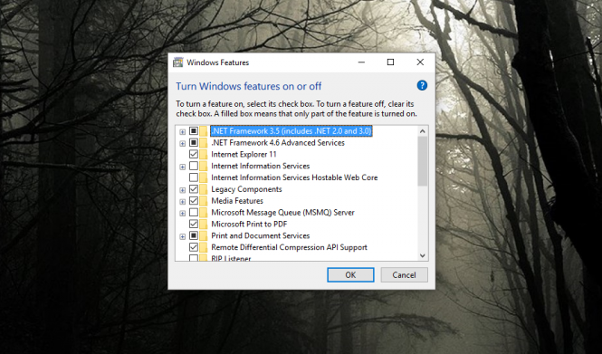This screenshot has width=602, height=354.
Task: Select .NET Framework 4.6 Advanced Services item
Action: click(x=278, y=143)
